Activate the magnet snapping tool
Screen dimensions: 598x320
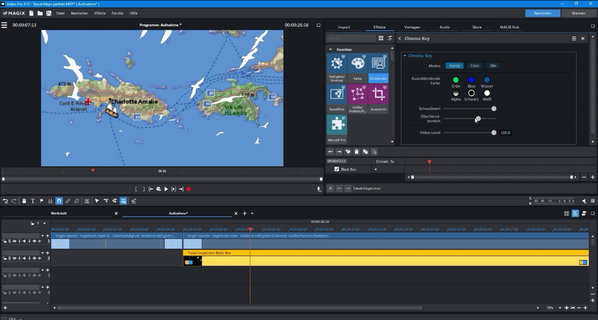point(59,201)
